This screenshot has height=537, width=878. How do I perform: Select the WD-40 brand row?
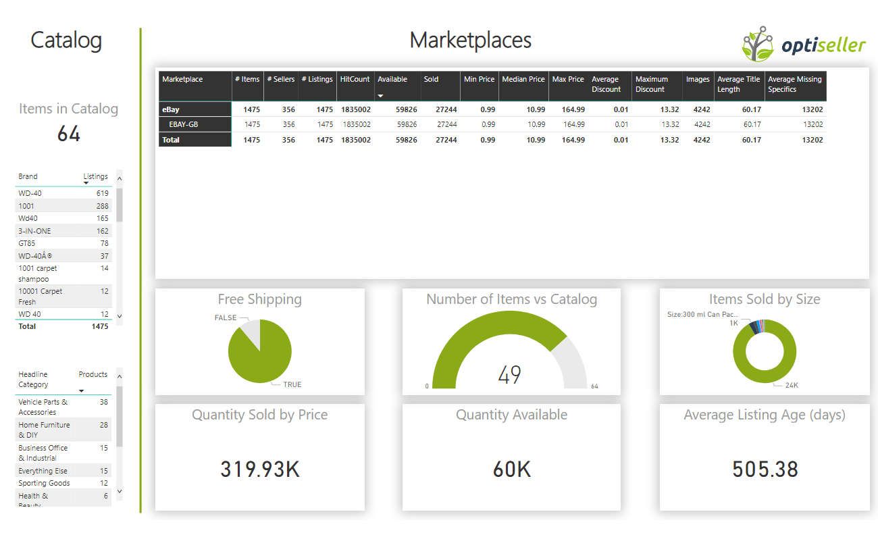pyautogui.click(x=63, y=193)
